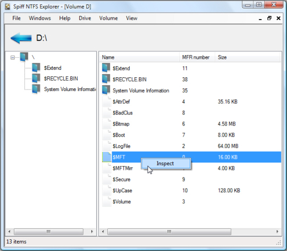Restore the inner Volume D child window
This screenshot has width=287, height=251.
tap(269, 18)
